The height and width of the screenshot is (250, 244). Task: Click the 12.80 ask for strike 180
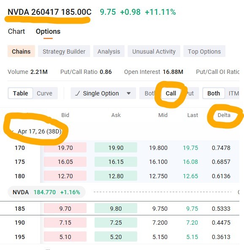pos(116,176)
